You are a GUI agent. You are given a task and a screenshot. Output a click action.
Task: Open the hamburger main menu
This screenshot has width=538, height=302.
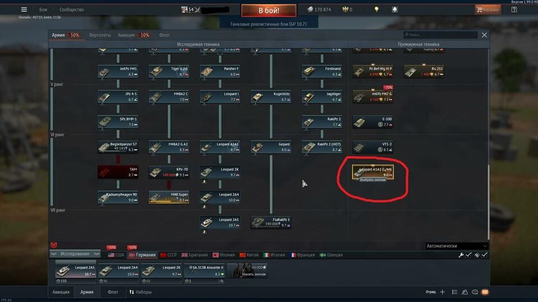point(24,10)
